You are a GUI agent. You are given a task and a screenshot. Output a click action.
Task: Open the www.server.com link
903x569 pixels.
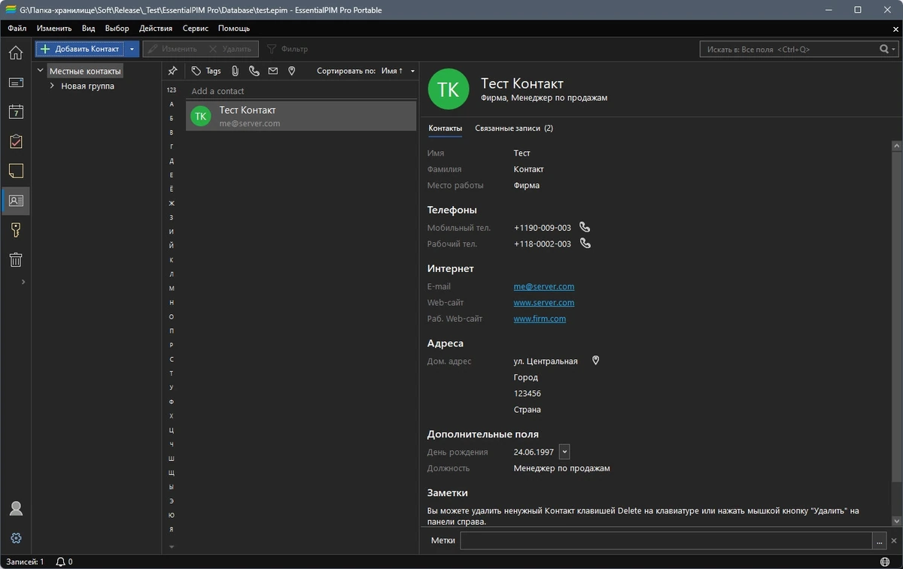[x=544, y=302]
